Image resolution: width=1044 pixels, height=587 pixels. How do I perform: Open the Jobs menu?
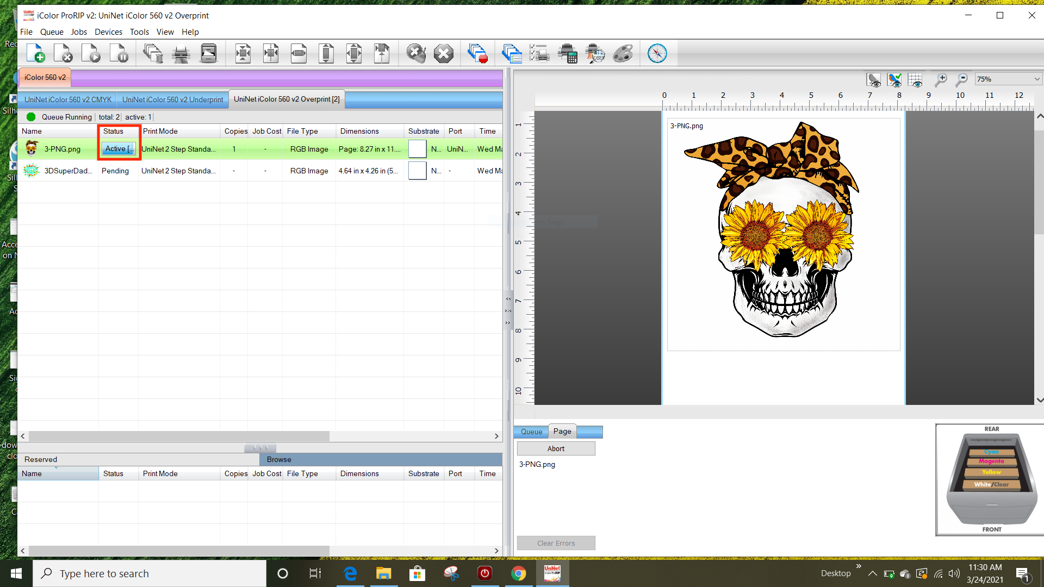(x=79, y=32)
